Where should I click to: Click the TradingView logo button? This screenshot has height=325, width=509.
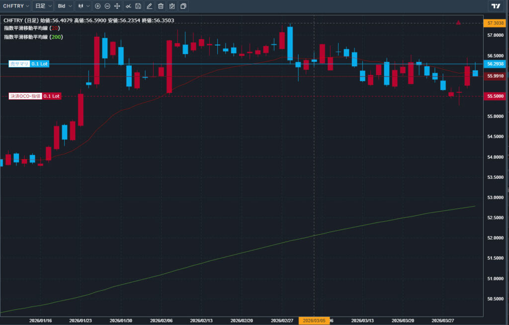pyautogui.click(x=495, y=6)
